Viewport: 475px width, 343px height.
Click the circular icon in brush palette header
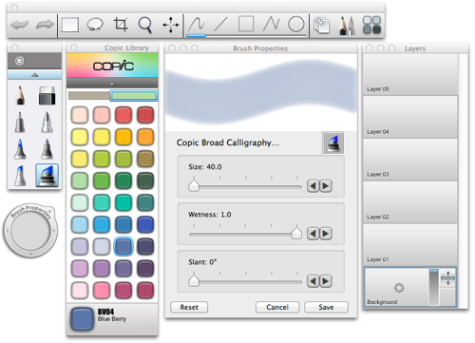(x=20, y=61)
